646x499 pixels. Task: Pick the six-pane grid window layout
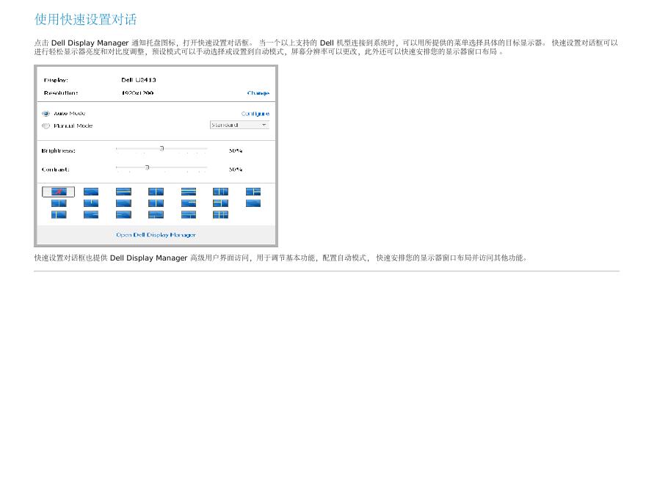click(220, 214)
